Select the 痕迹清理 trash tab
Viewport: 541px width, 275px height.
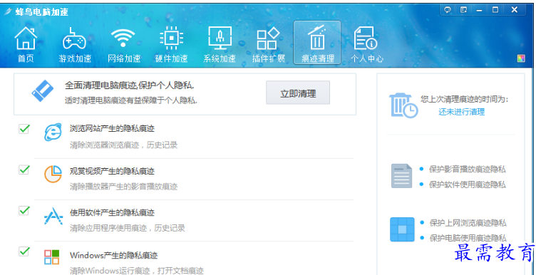(317, 43)
